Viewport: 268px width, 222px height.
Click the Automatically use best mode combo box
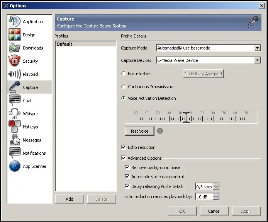point(209,48)
